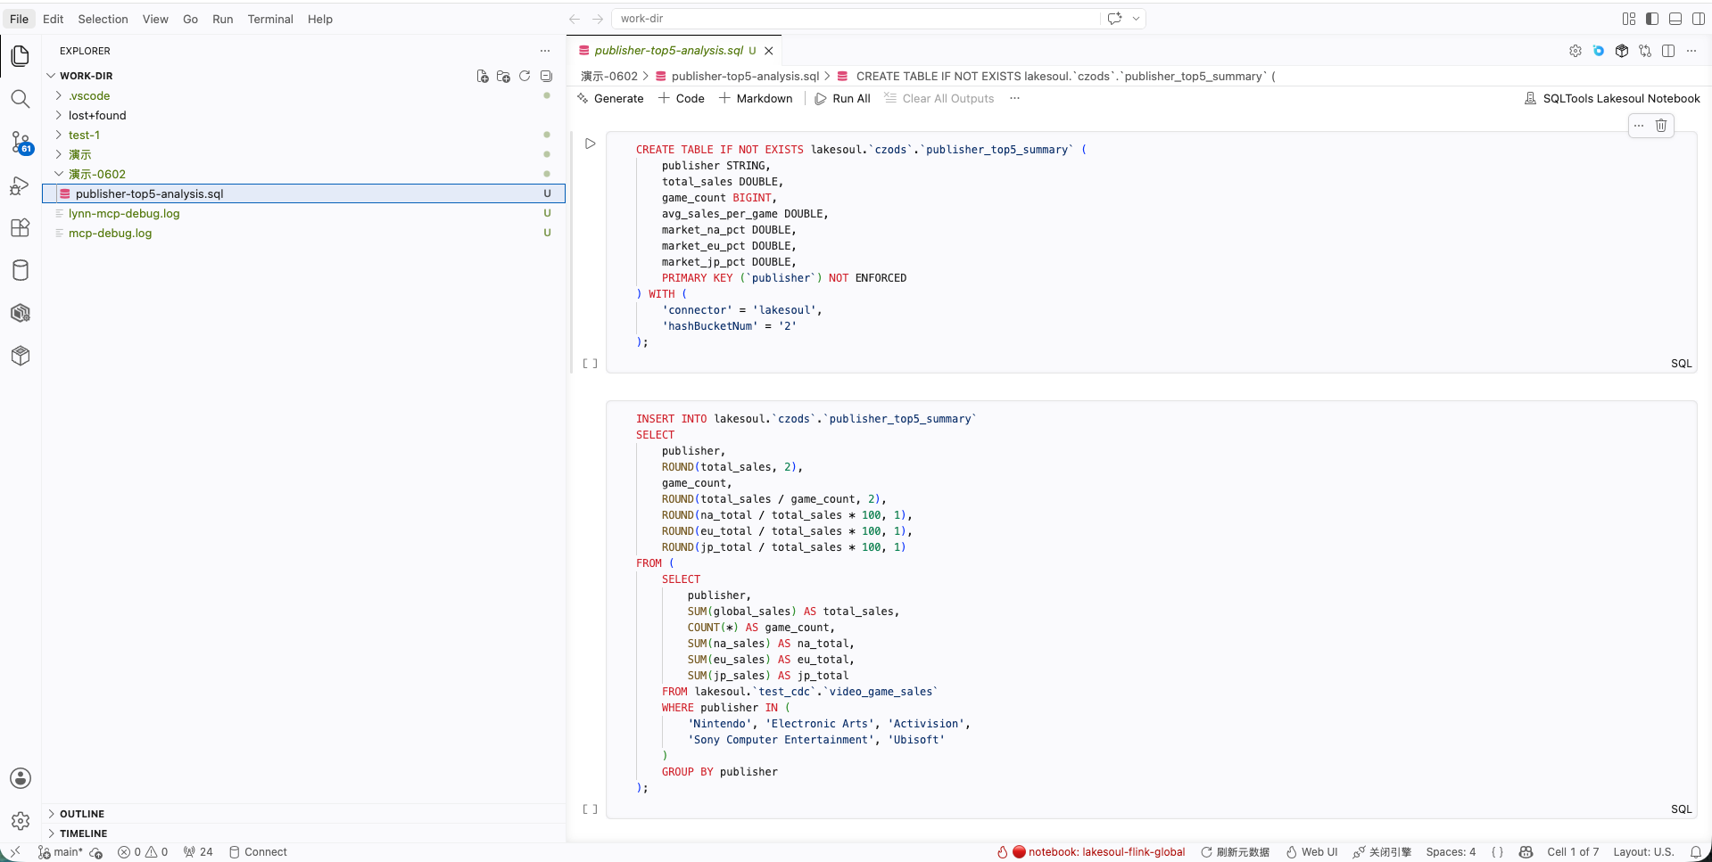Add a Markdown cell
This screenshot has width=1712, height=862.
click(756, 99)
